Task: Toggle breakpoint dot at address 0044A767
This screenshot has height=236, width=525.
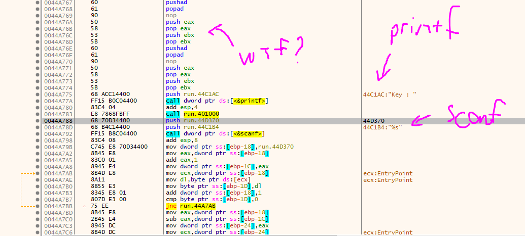Action: [38, 3]
